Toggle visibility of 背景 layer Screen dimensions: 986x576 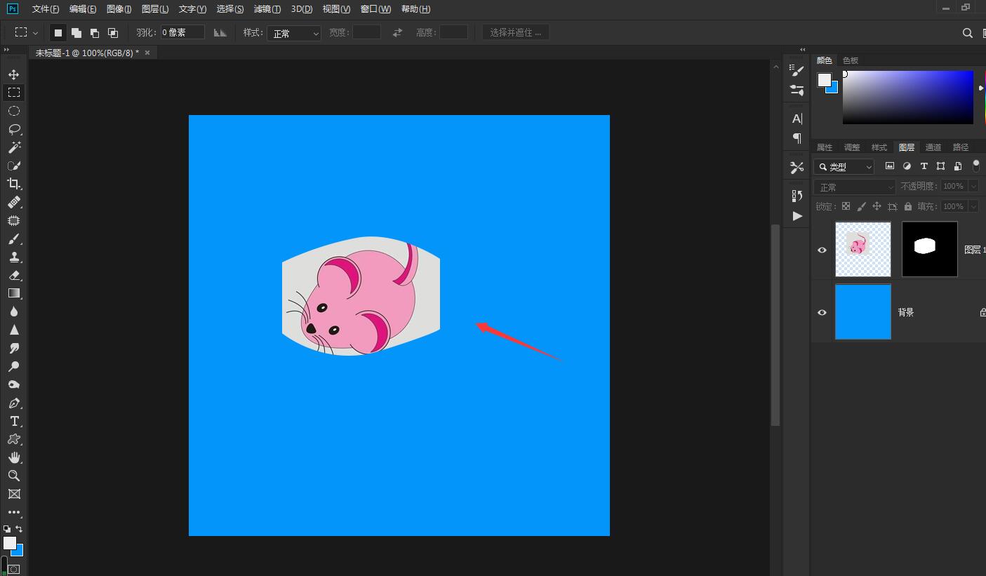[822, 312]
